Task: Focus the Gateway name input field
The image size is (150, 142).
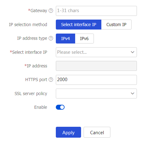Action: pos(96,11)
